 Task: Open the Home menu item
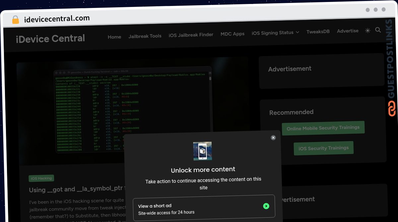coord(114,37)
